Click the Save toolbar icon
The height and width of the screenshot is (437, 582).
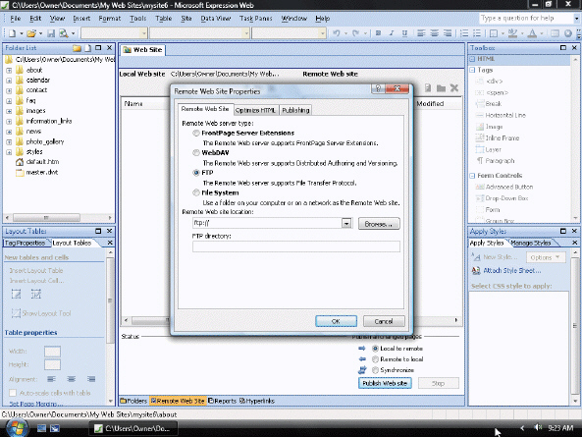(51, 33)
